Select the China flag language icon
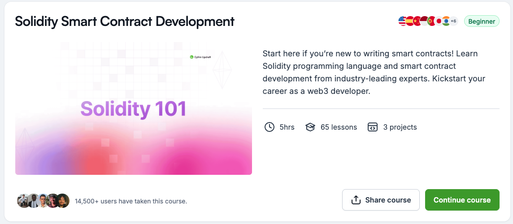The width and height of the screenshot is (513, 224). (x=417, y=21)
